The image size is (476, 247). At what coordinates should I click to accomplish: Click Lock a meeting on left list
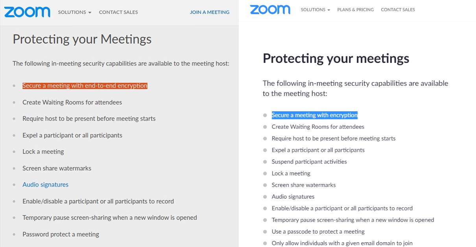click(43, 151)
